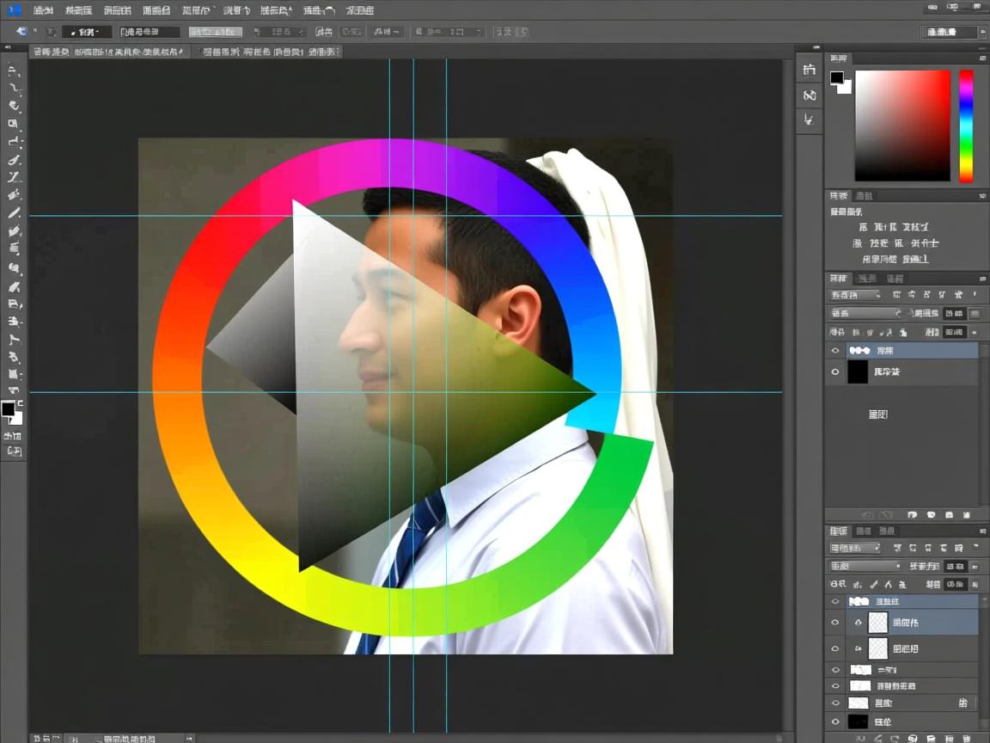Open the middle icon in the collapsed panel dock

click(809, 95)
